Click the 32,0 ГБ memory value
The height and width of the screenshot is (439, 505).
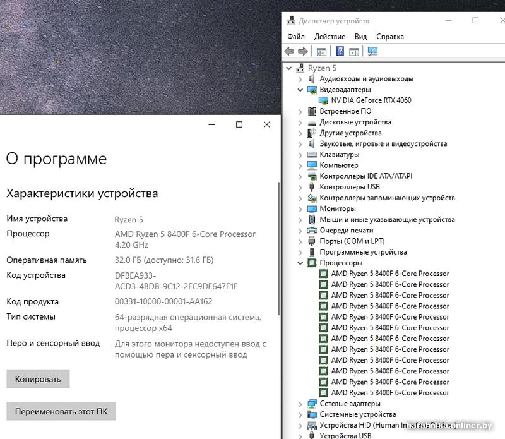(164, 260)
